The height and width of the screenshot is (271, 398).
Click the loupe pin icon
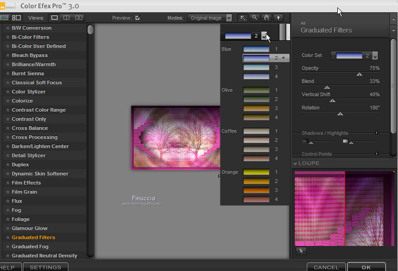300,251
